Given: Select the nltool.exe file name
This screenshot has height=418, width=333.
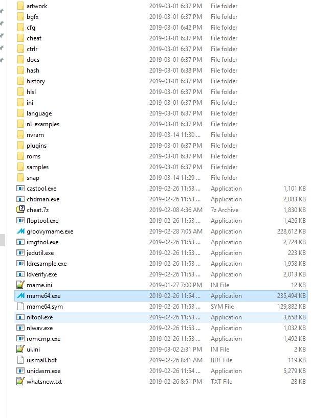Looking at the screenshot, I should pos(39,317).
